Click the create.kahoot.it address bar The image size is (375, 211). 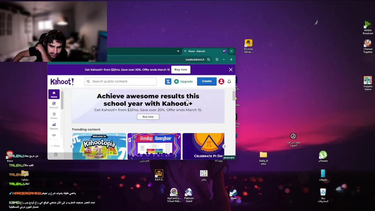tap(195, 59)
